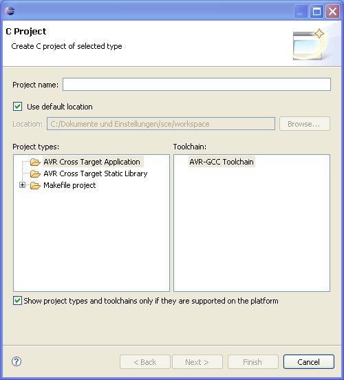Maximize the C Project dialog window
The image size is (344, 380).
coord(316,11)
